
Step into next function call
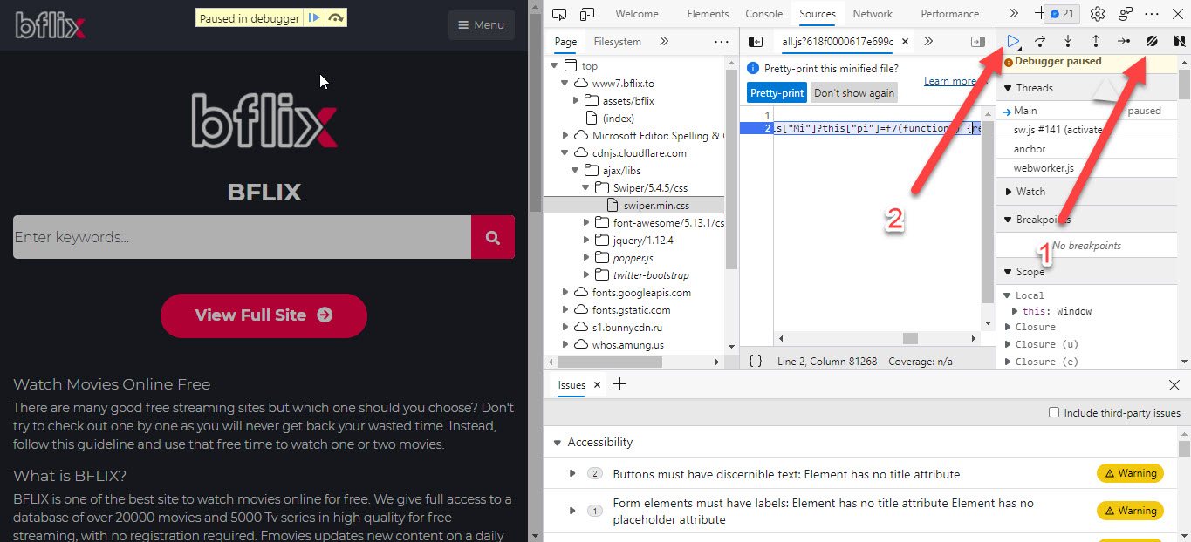tap(1068, 41)
